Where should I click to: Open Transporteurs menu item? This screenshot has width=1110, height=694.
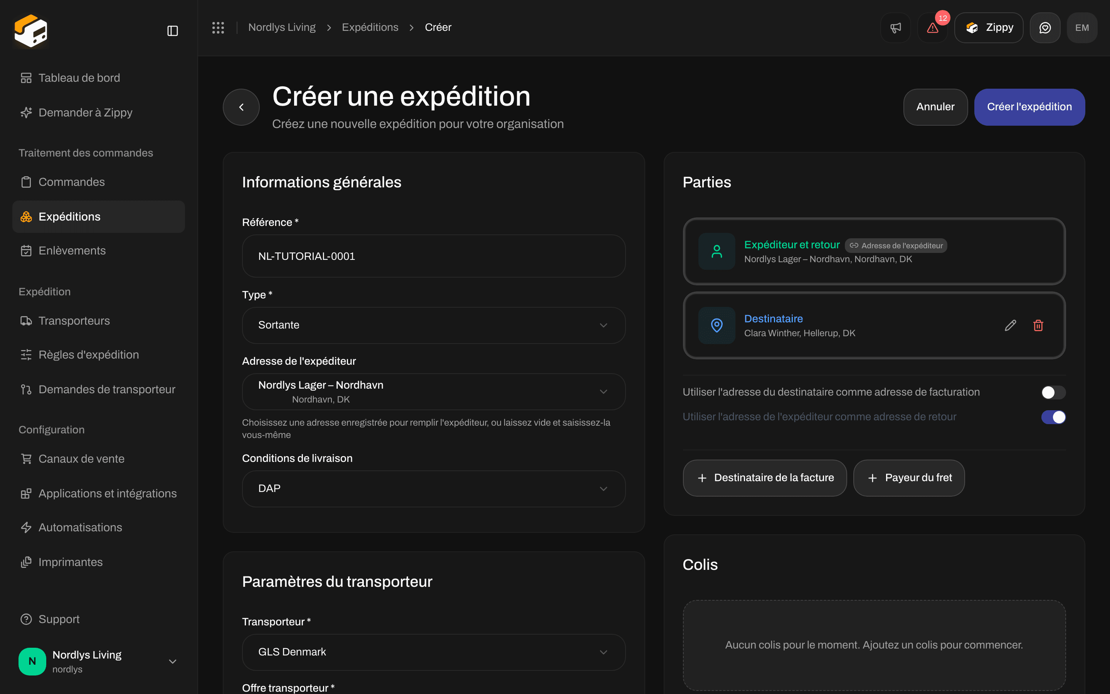[x=98, y=321]
